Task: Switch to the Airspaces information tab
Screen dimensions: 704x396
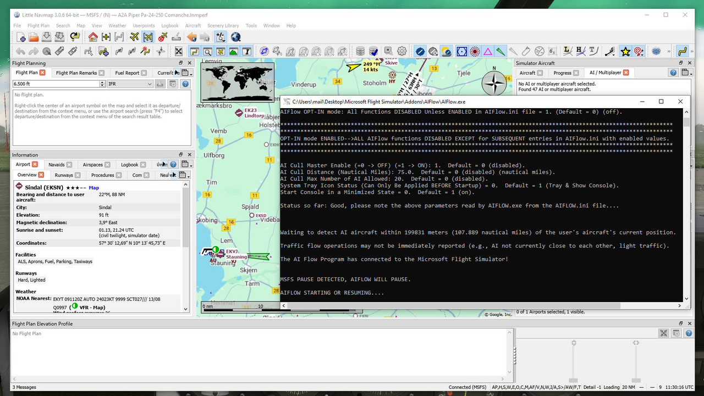Action: (x=92, y=164)
